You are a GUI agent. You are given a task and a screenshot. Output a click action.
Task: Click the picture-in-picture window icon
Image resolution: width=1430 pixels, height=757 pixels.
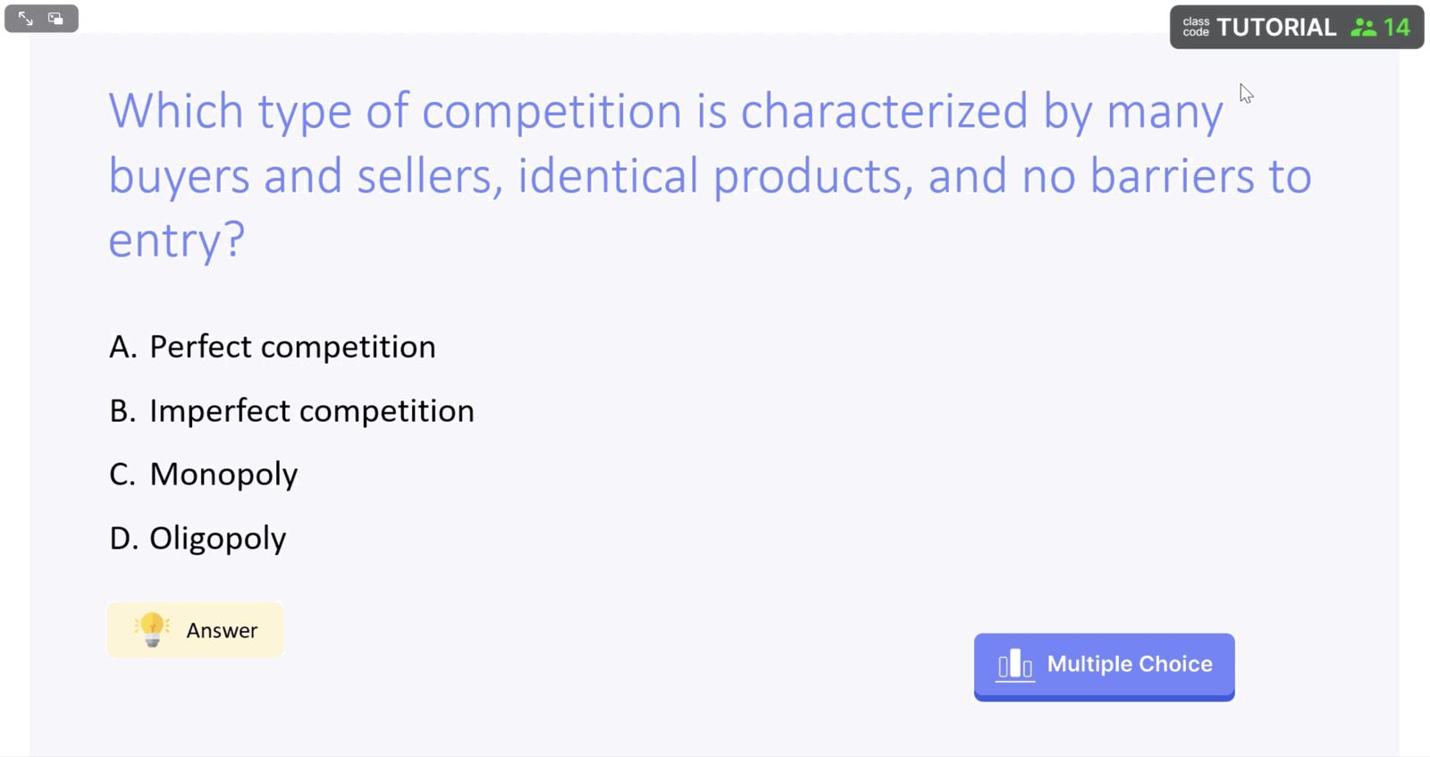[x=55, y=19]
